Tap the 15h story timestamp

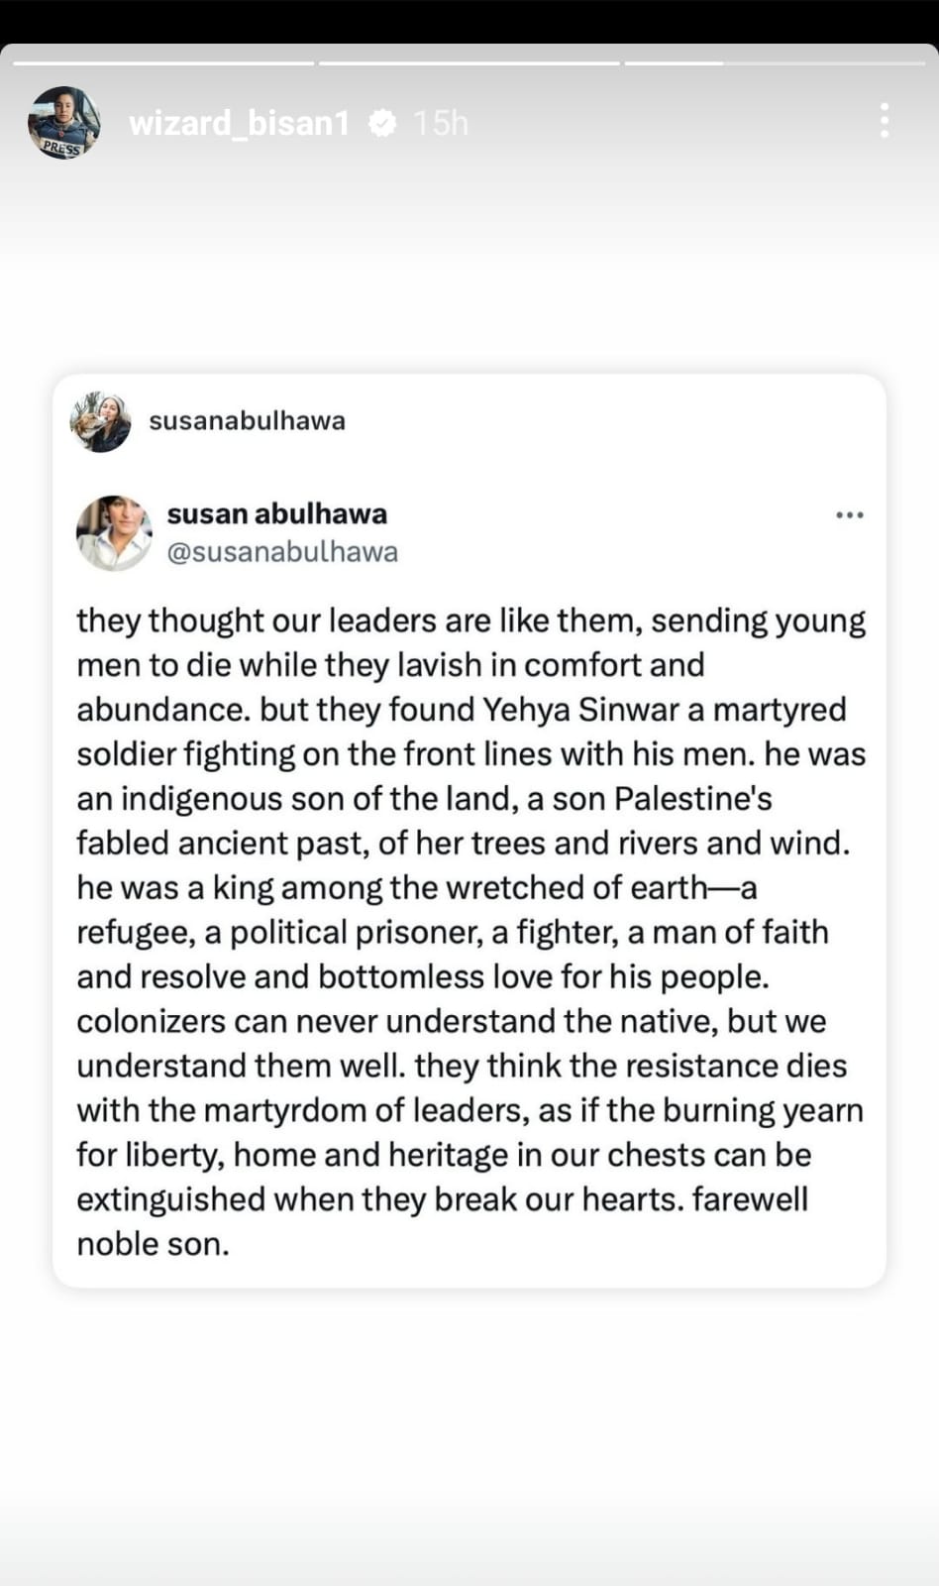coord(440,123)
